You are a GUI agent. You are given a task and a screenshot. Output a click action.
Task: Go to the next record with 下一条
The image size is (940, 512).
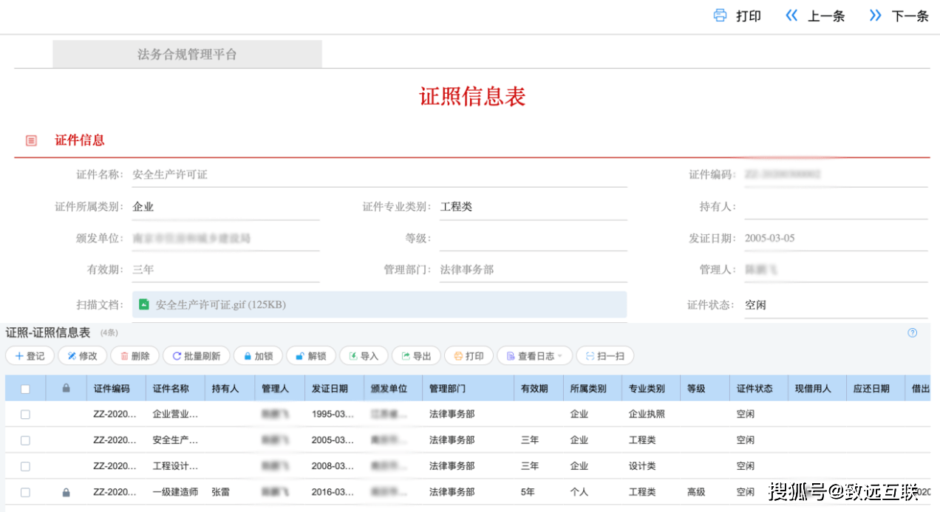[899, 16]
